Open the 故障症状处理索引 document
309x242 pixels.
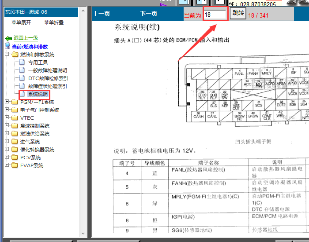click(48, 86)
